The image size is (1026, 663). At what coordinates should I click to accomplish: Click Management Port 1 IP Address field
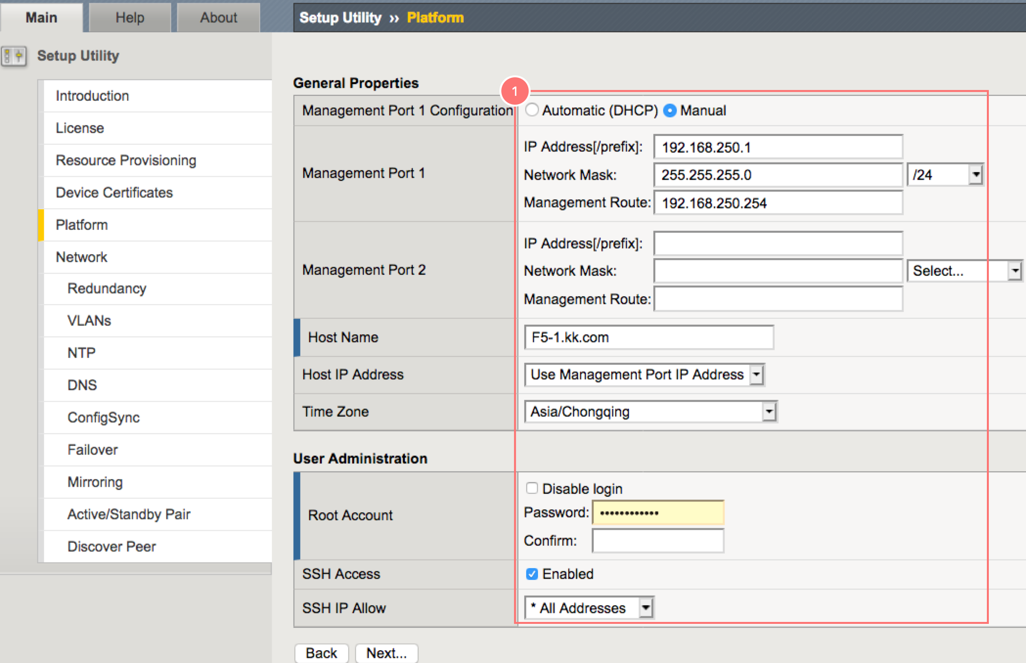point(778,147)
